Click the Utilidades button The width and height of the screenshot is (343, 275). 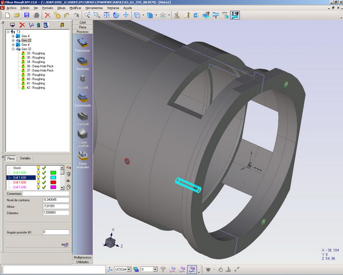(82, 262)
